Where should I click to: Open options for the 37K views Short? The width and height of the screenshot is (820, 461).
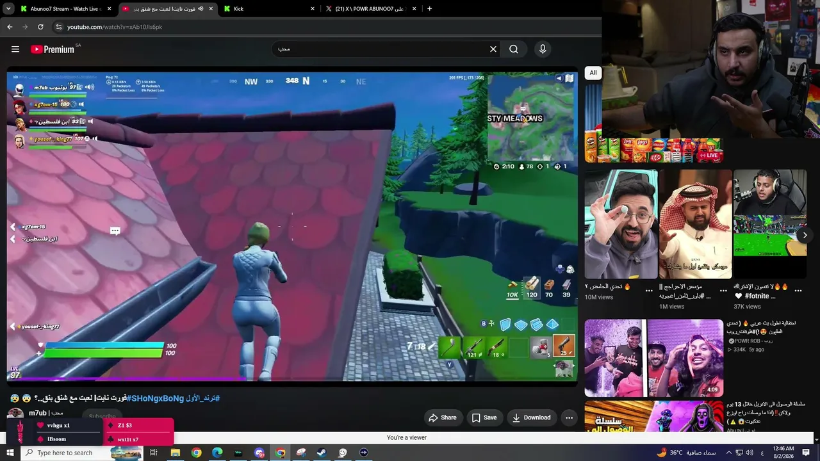tap(798, 290)
